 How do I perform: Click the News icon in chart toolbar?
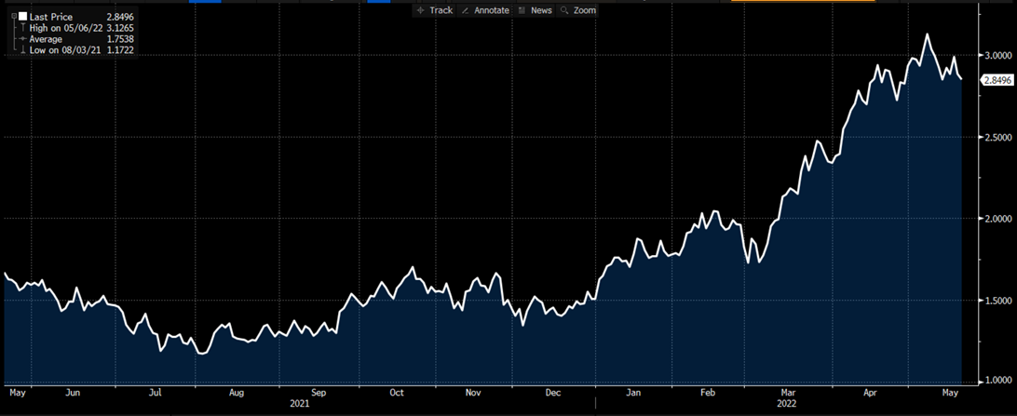(522, 10)
